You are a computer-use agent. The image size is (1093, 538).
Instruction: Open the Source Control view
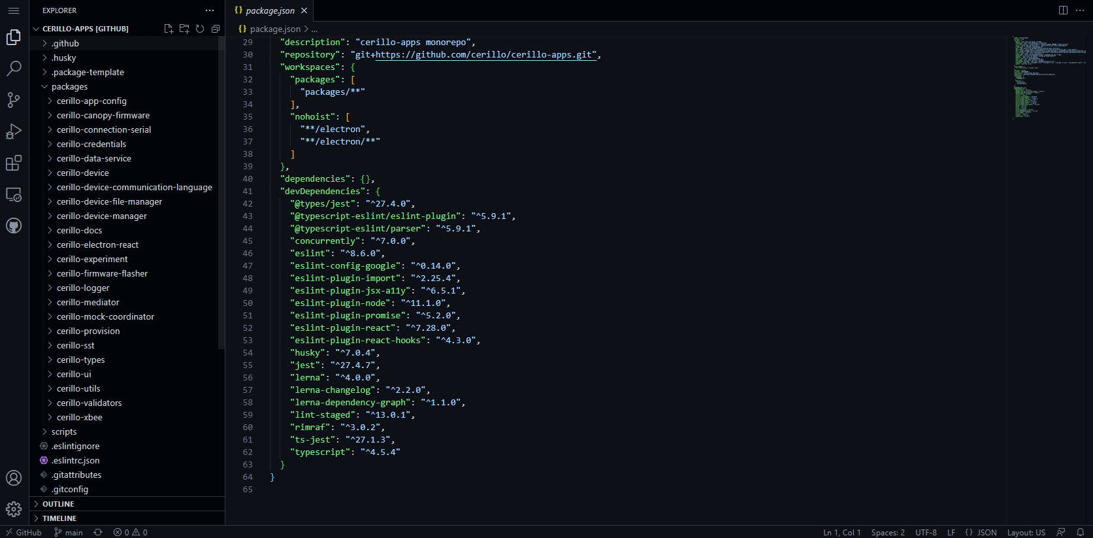(14, 100)
